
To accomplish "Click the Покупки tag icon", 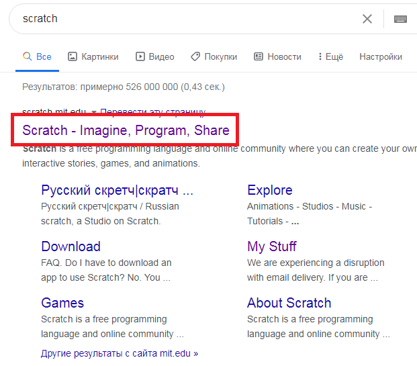I will (195, 56).
